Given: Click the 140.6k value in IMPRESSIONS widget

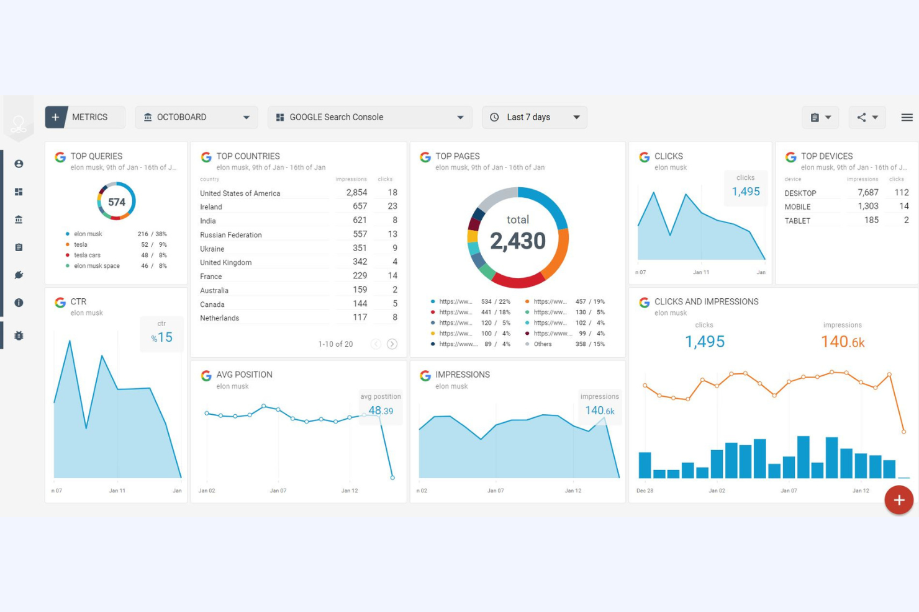Looking at the screenshot, I should [600, 410].
